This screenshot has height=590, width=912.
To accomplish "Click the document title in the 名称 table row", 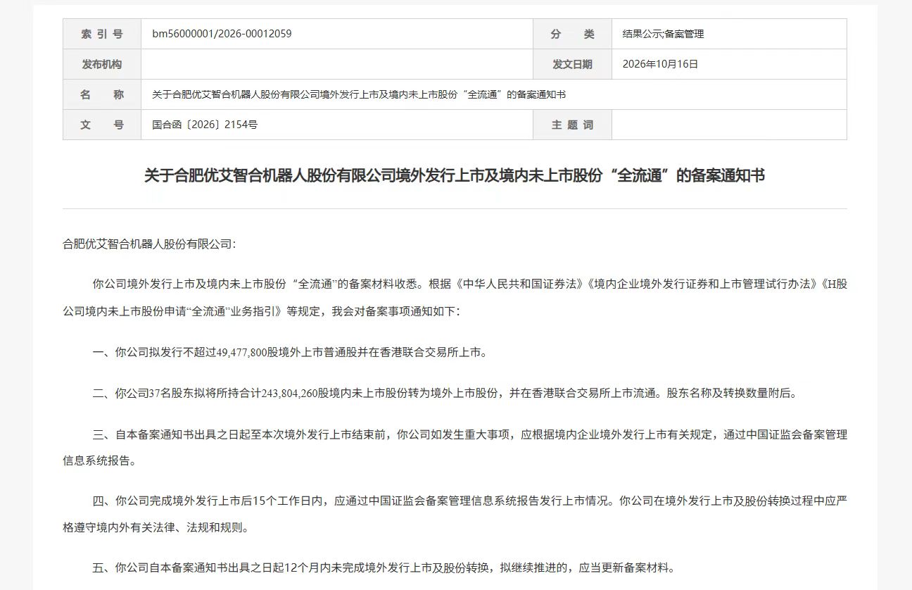I will point(359,94).
